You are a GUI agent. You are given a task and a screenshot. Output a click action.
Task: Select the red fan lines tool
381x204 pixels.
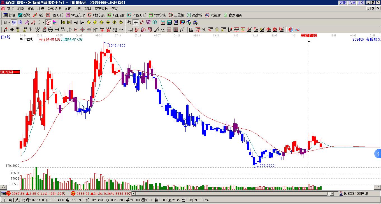(x=137, y=30)
